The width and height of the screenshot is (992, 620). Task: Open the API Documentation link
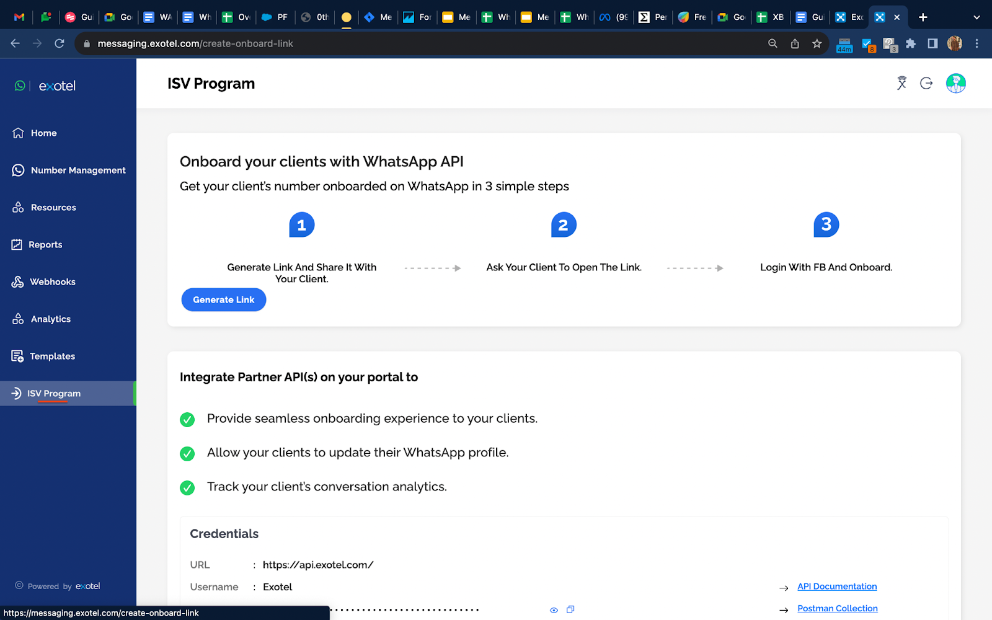(837, 586)
